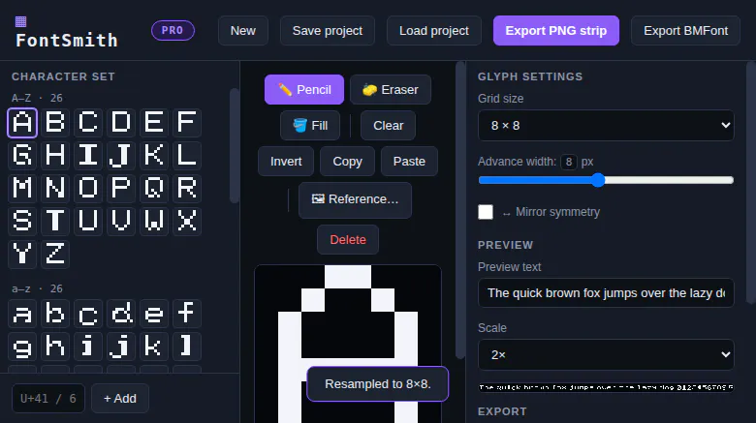The image size is (756, 423).
Task: Open the Grid size dropdown
Action: point(606,126)
